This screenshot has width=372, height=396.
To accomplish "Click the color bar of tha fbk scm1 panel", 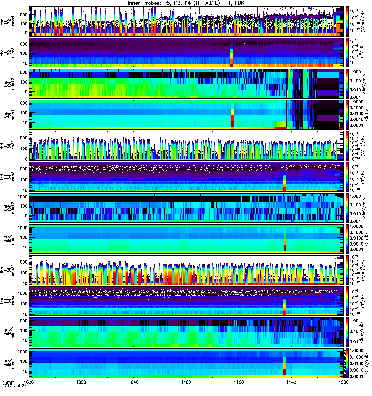I will [348, 115].
